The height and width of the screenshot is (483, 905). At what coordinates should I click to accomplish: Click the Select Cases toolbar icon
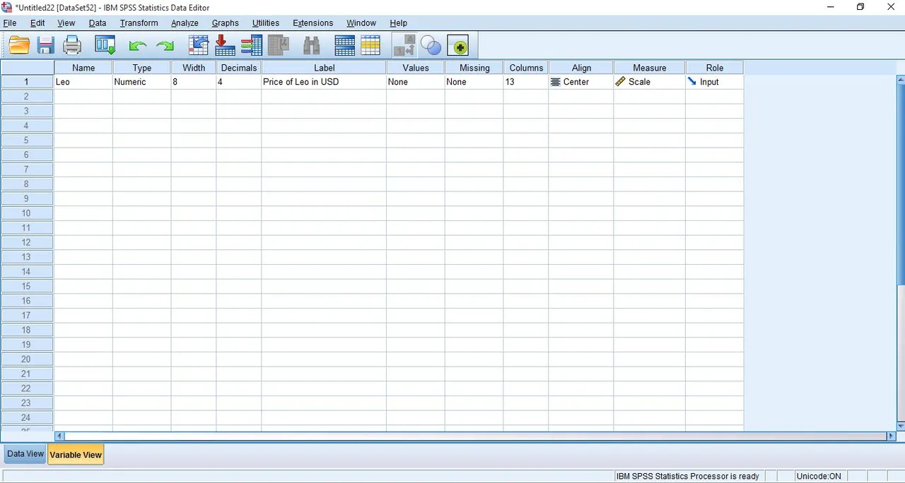(x=370, y=46)
